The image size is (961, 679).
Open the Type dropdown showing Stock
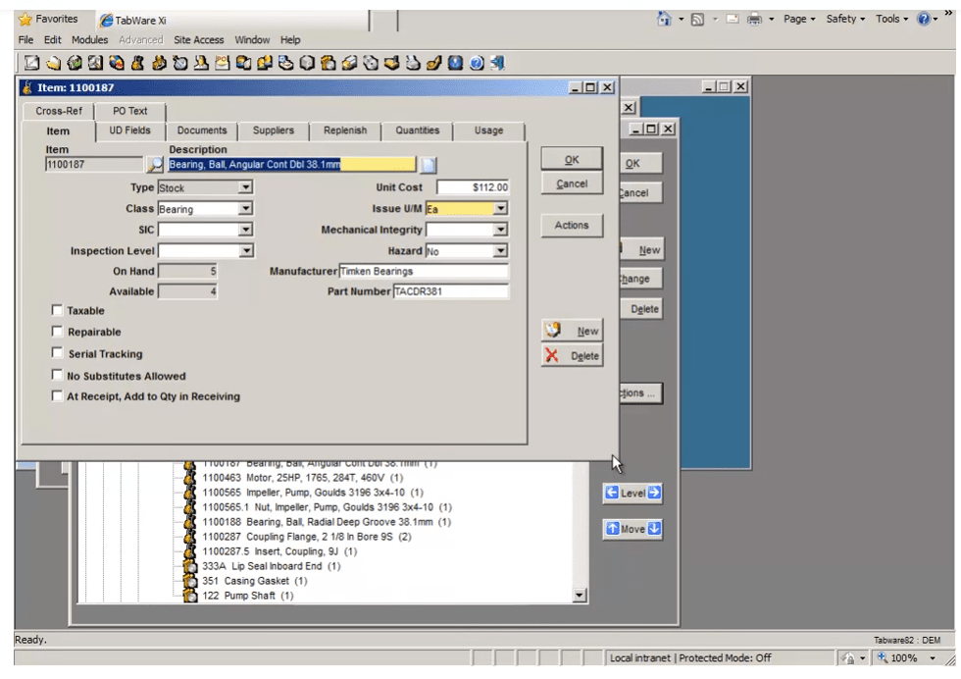(245, 187)
